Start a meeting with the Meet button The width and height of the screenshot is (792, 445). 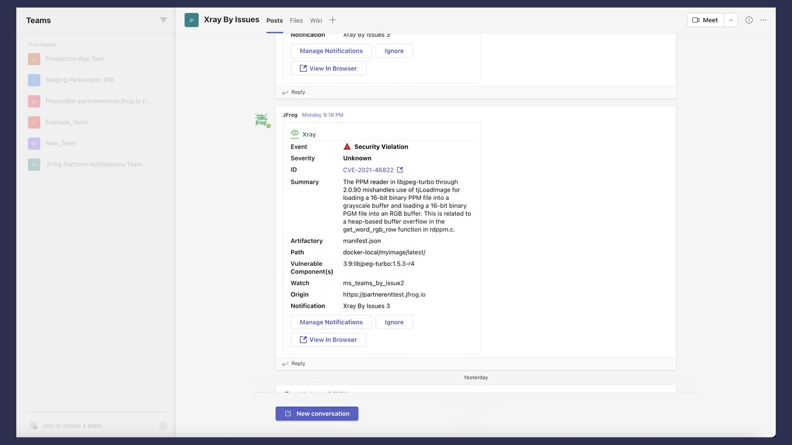706,20
